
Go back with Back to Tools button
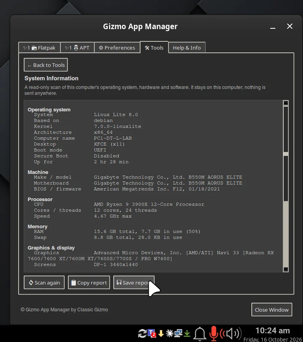pyautogui.click(x=46, y=65)
